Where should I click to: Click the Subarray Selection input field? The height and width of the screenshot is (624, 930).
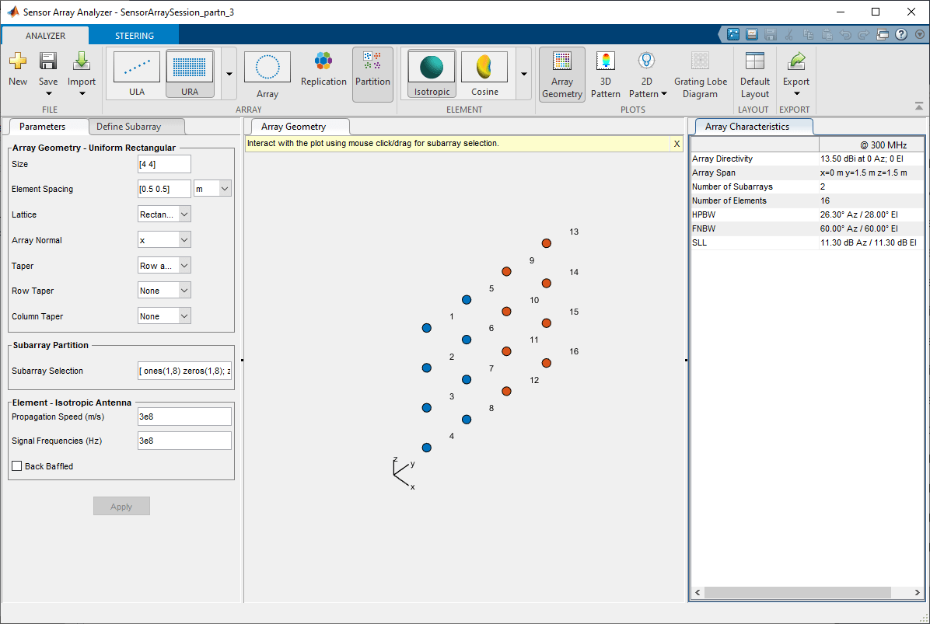click(x=184, y=371)
